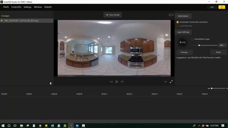
Task: Click the 12:37 PM taskbar clock
Action: tap(214, 126)
